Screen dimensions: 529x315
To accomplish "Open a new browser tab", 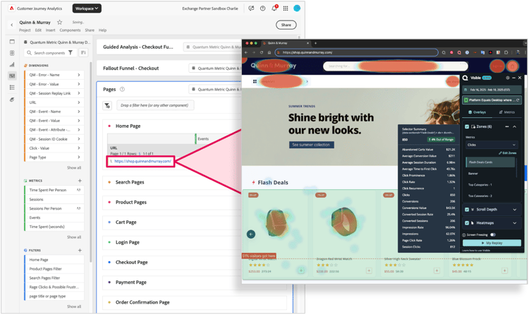I will (316, 43).
